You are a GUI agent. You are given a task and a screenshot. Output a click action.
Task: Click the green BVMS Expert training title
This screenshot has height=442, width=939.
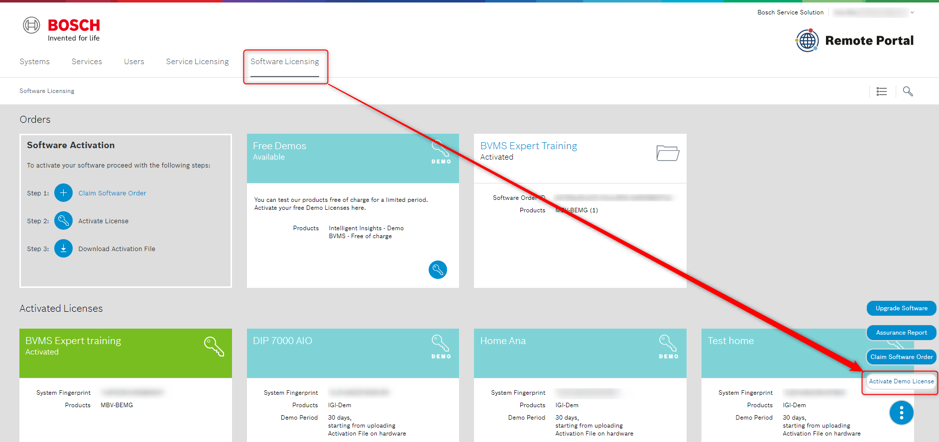(73, 341)
